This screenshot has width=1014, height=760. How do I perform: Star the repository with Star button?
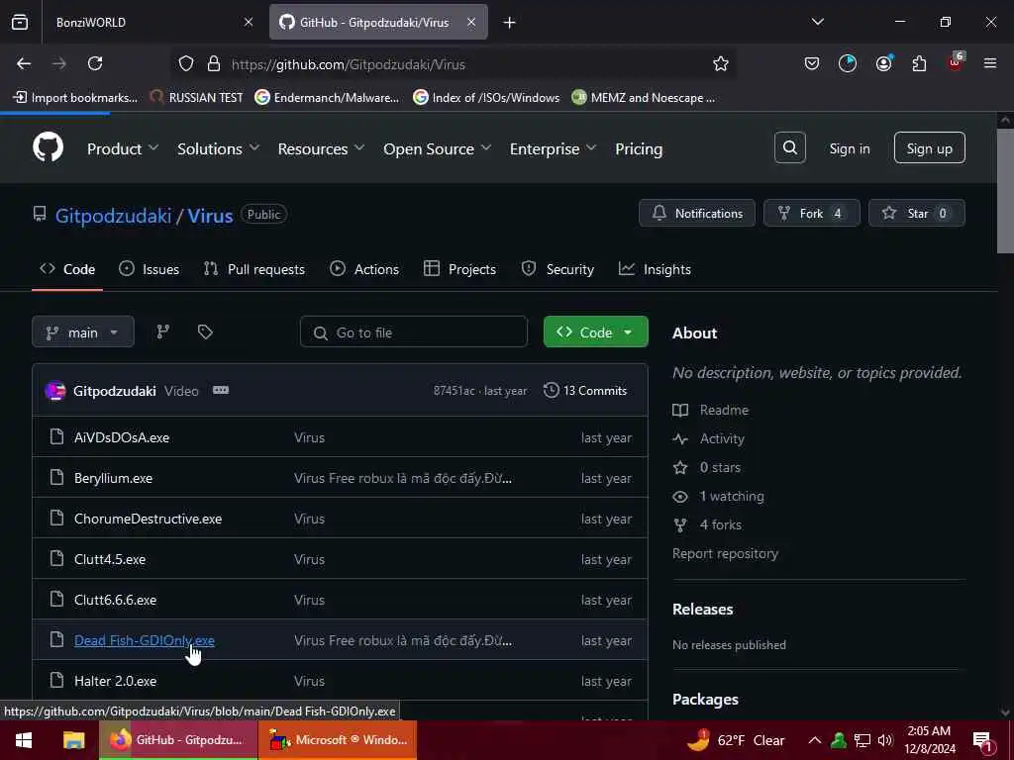(916, 214)
